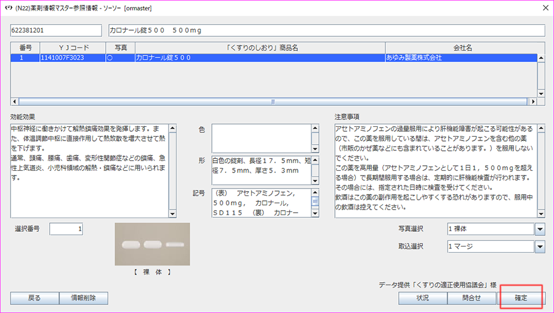The image size is (554, 313).
Task: Click the 記号 field scrollbar thumb
Action: coord(315,201)
